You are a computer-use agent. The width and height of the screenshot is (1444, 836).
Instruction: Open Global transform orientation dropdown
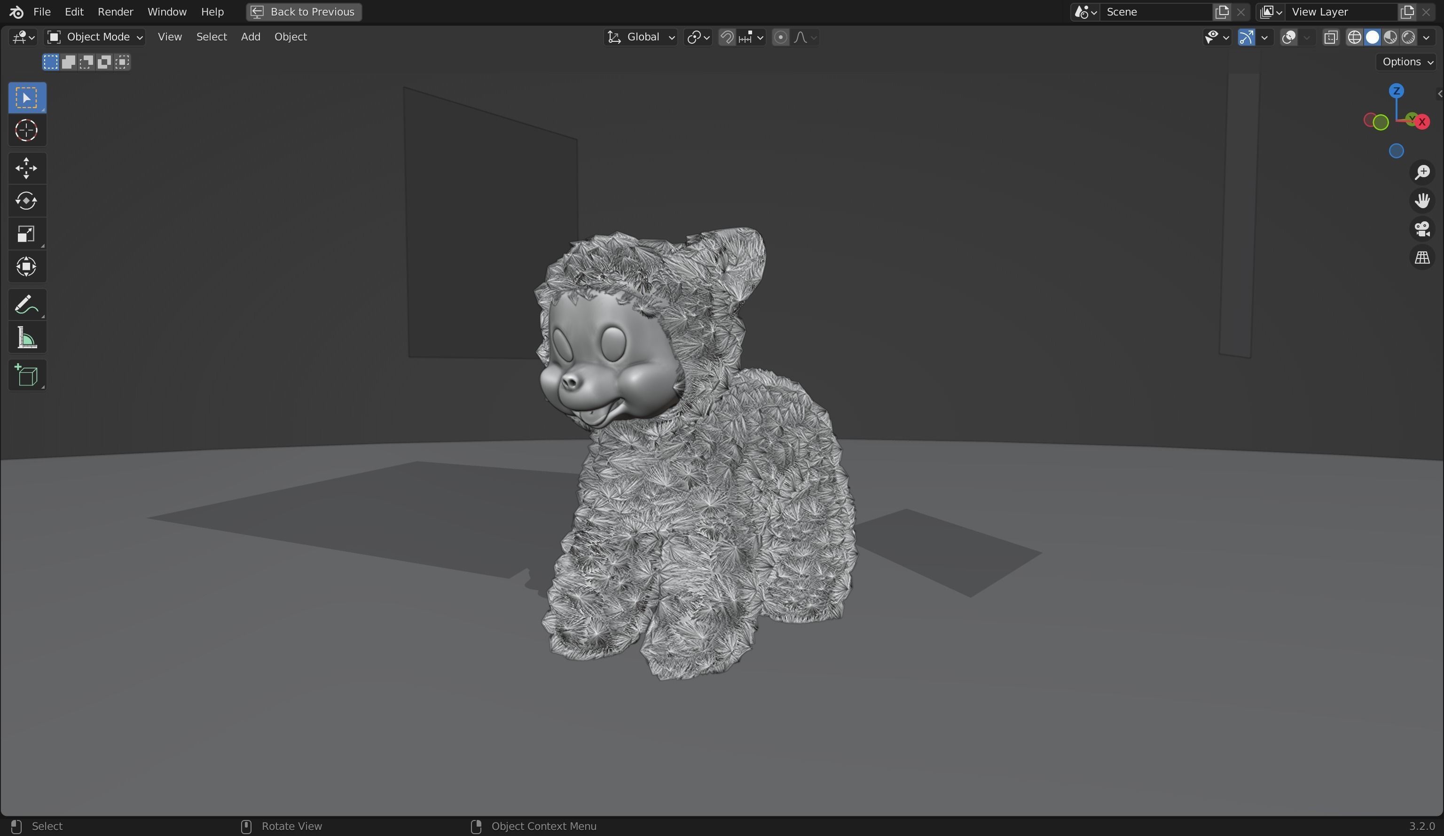click(x=641, y=37)
